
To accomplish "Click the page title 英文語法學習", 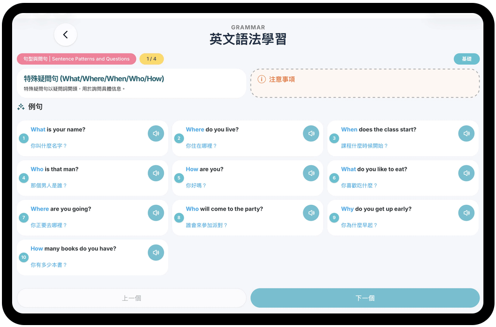I will click(x=248, y=39).
